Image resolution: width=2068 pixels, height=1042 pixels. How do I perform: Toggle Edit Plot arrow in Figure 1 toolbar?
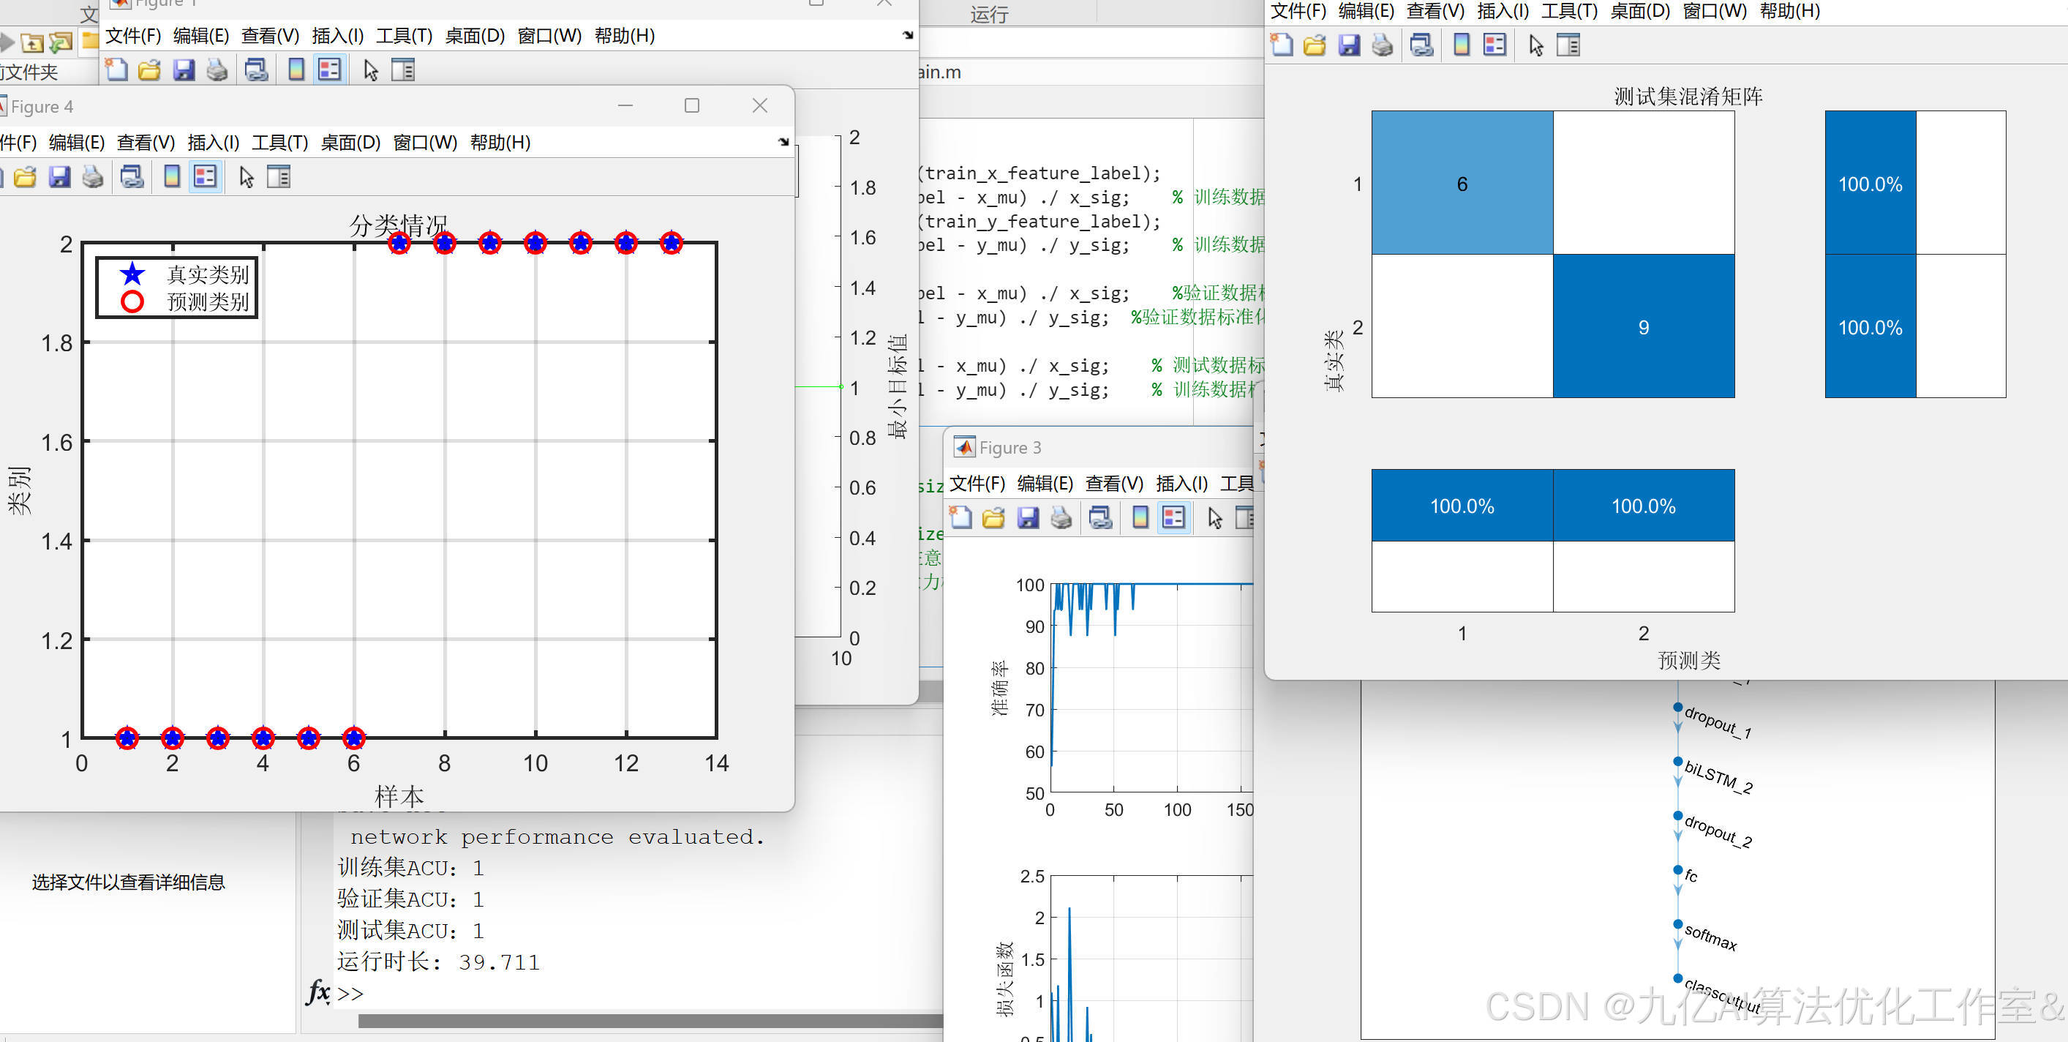tap(370, 70)
